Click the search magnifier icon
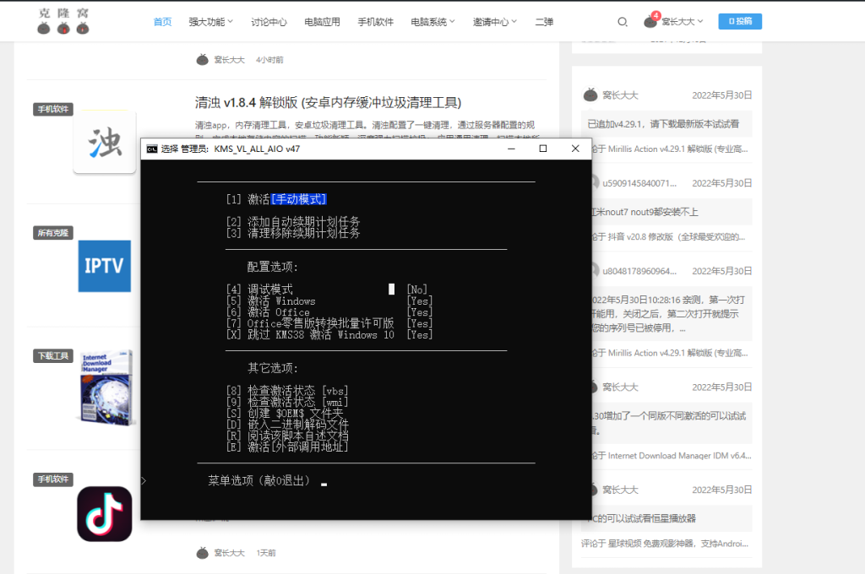 click(x=623, y=22)
